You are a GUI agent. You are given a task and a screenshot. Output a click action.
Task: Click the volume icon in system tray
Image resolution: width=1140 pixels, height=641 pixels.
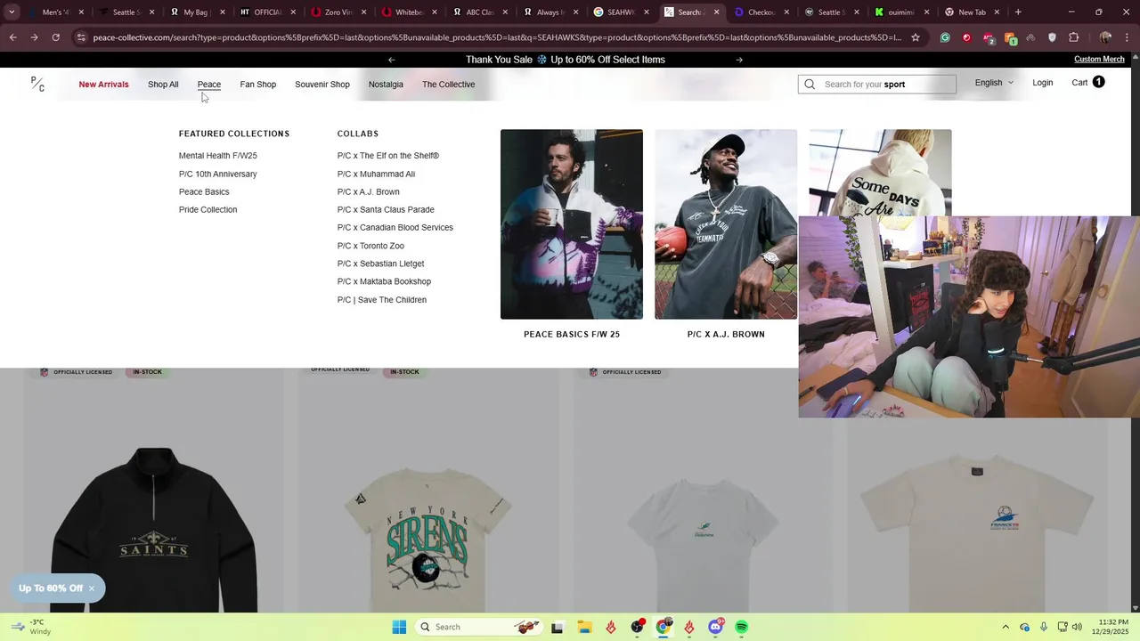(x=1077, y=627)
